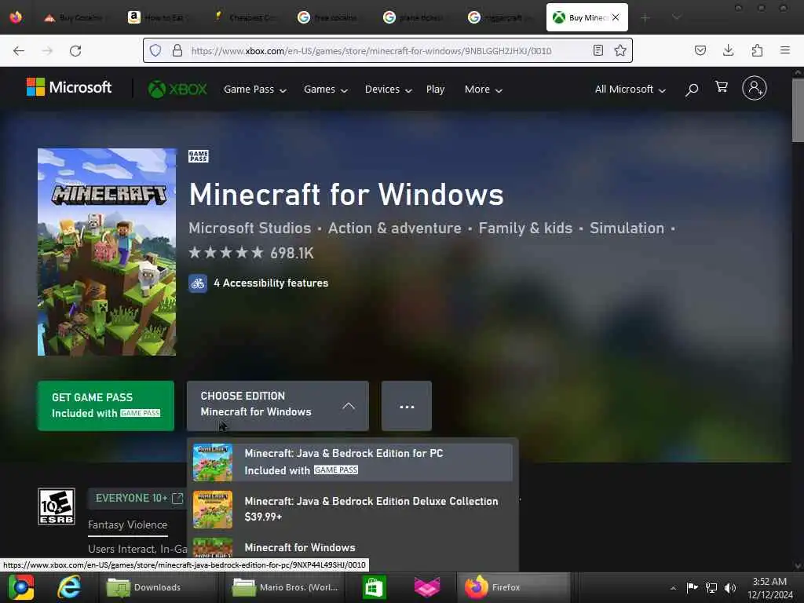The width and height of the screenshot is (804, 603).
Task: Click the Deluxe Collection thumbnail image
Action: coord(212,509)
